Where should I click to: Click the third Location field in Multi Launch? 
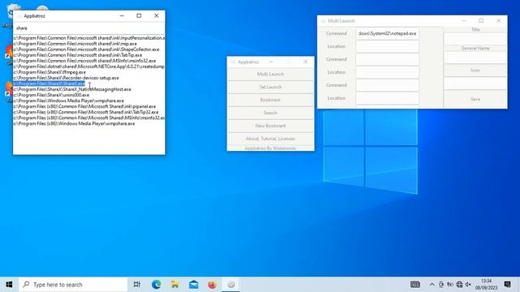(x=388, y=98)
